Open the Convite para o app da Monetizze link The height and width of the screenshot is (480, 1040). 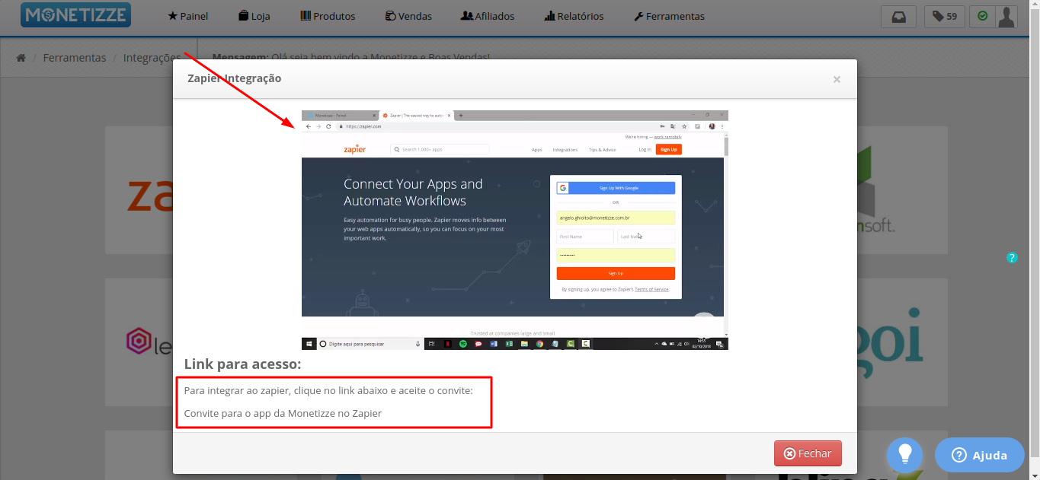tap(283, 414)
